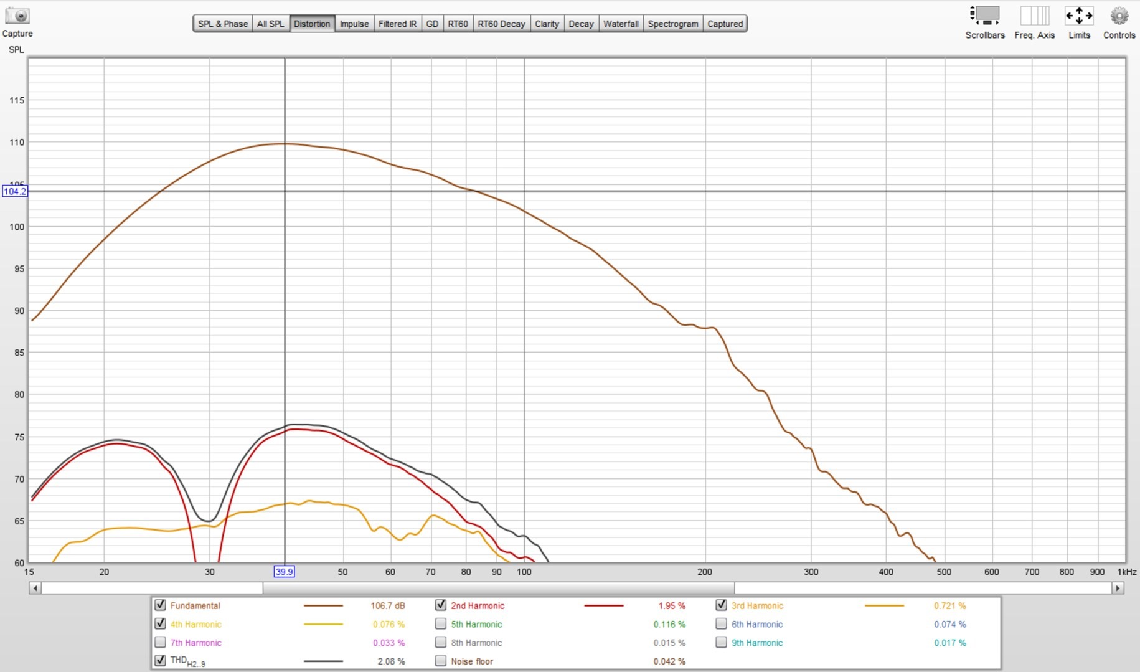Viewport: 1140px width, 672px height.
Task: Switch to the GD tab
Action: tap(432, 24)
